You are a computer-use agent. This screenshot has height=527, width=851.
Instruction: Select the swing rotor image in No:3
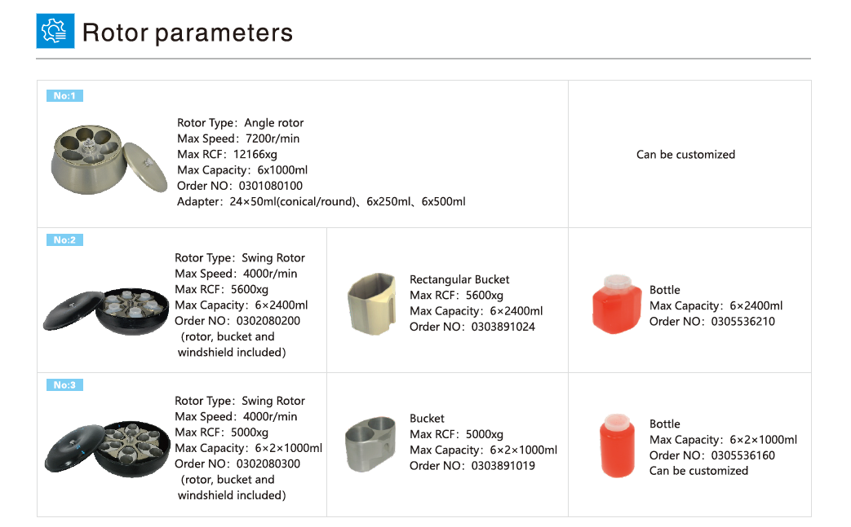click(x=104, y=450)
